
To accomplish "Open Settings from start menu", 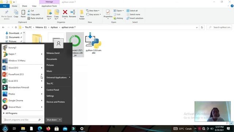I will pos(50,96).
